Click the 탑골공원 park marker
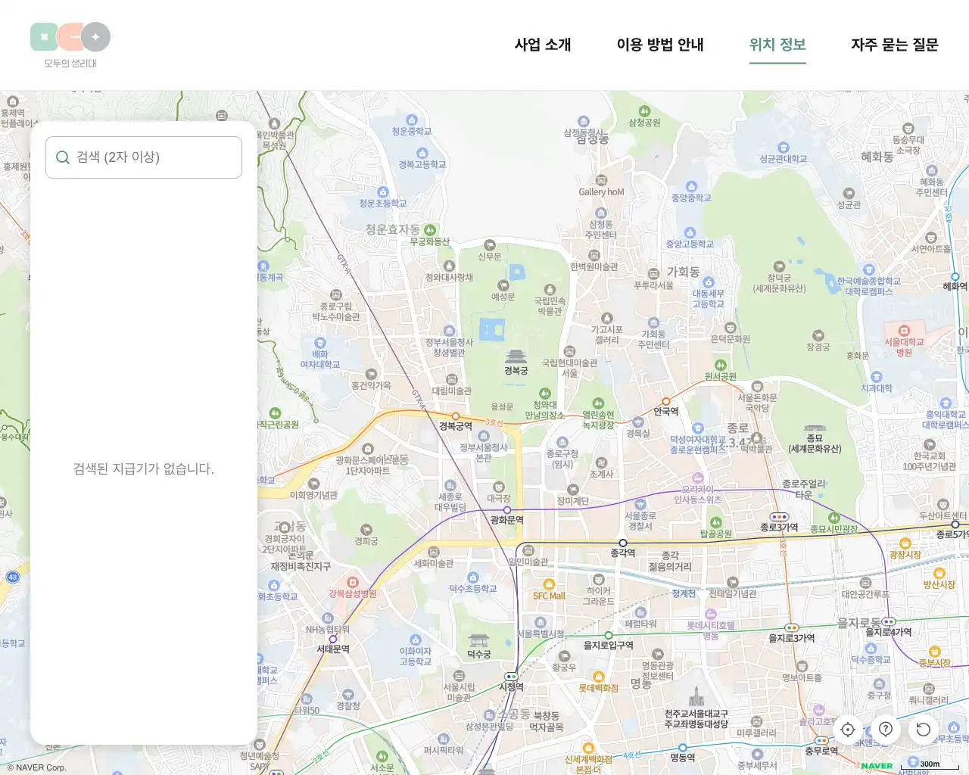 coord(715,522)
